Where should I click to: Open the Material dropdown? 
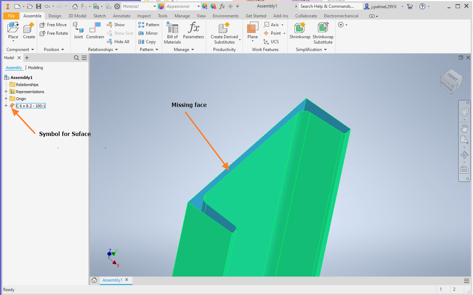point(154,6)
